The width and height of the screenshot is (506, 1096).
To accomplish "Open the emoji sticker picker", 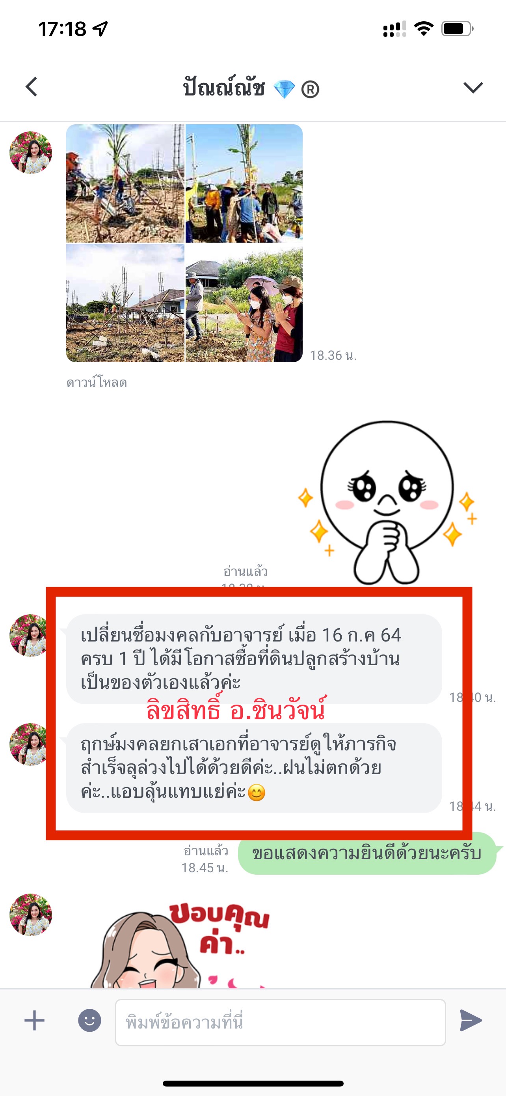I will point(89,1021).
